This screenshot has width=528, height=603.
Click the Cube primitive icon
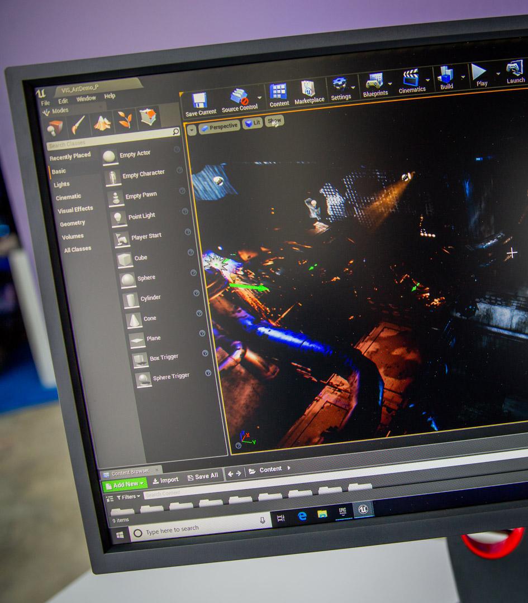tap(125, 260)
